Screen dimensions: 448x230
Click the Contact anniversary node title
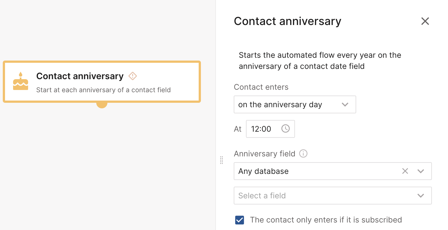tap(80, 76)
